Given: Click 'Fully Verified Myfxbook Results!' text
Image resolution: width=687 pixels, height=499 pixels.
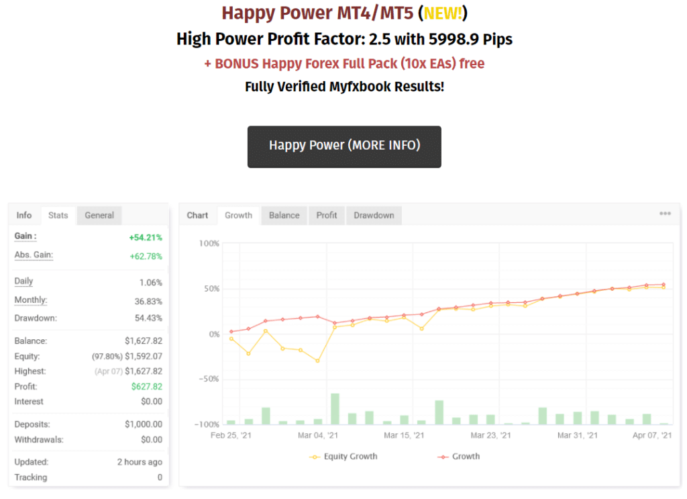Looking at the screenshot, I should pos(344,87).
